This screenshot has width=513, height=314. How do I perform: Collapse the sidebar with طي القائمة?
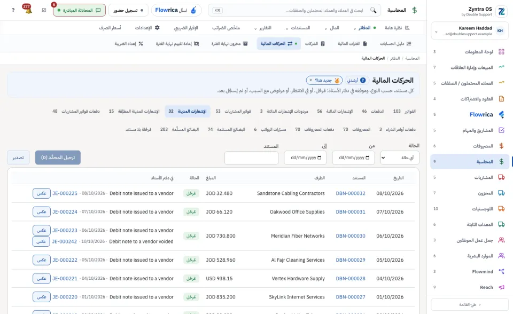(470, 304)
